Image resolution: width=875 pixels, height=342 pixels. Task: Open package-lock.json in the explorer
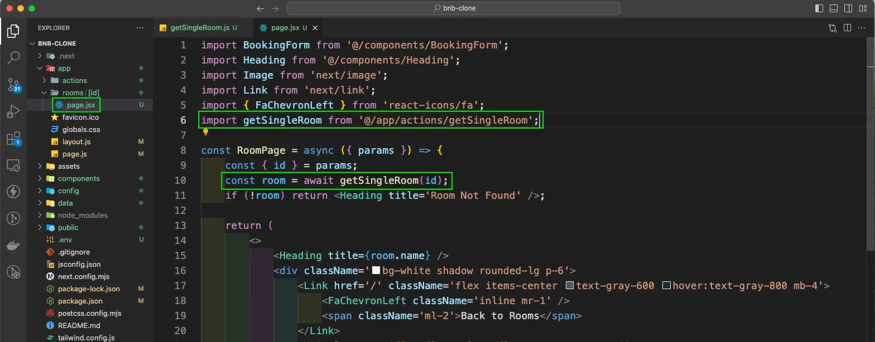pyautogui.click(x=90, y=289)
